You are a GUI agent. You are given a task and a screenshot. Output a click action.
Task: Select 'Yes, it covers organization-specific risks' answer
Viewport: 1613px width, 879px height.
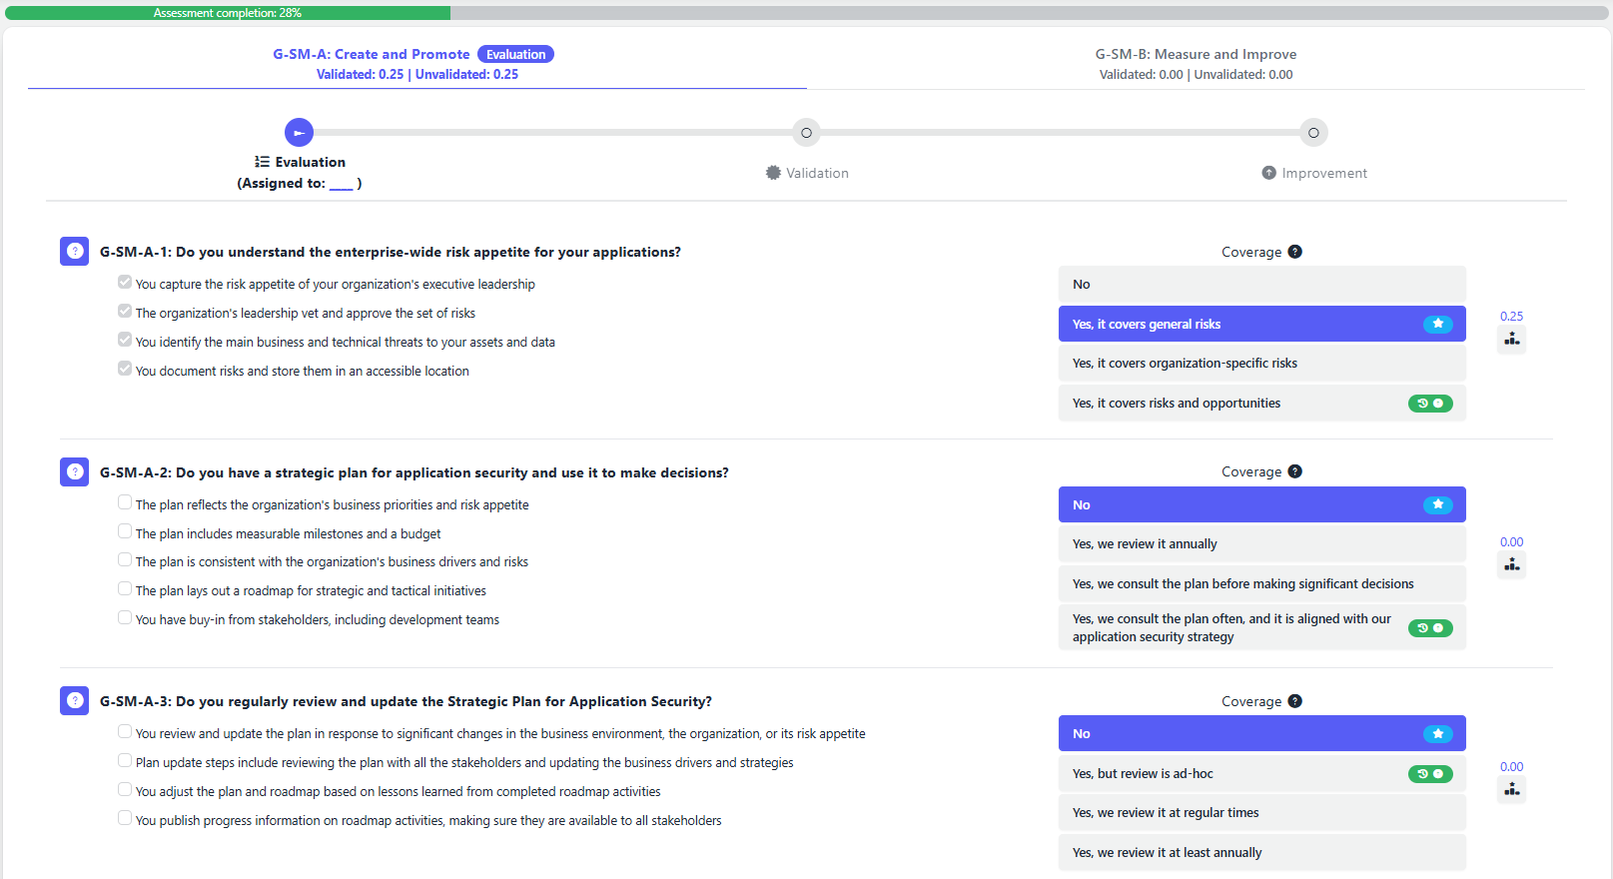(x=1261, y=364)
